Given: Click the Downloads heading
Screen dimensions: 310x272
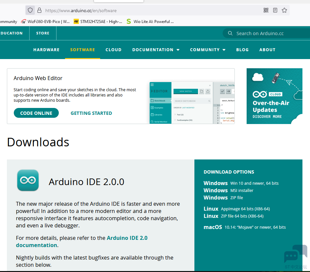Looking at the screenshot, I should 38,142.
